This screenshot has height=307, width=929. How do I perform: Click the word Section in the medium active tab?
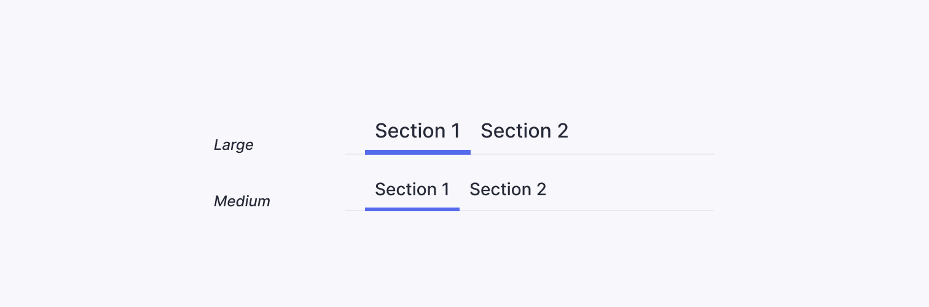click(406, 189)
